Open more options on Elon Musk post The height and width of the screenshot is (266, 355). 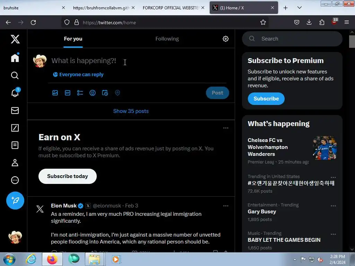click(x=226, y=206)
